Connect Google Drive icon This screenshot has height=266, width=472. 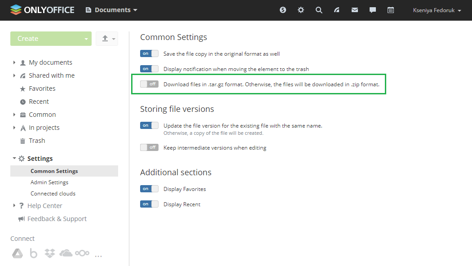coord(18,253)
